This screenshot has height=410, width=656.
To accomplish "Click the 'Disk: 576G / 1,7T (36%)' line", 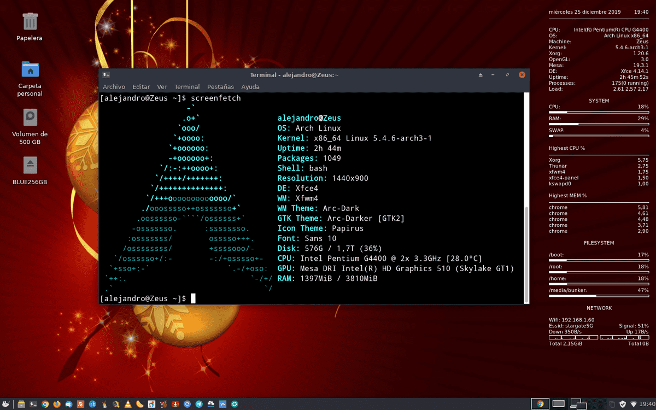I will (330, 249).
